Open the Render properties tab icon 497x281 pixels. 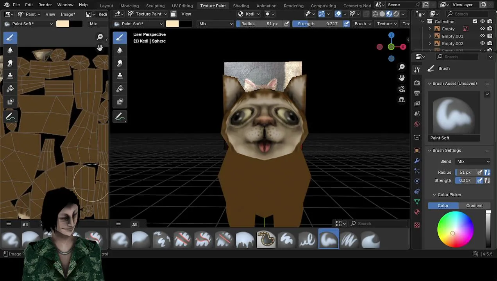point(417,83)
